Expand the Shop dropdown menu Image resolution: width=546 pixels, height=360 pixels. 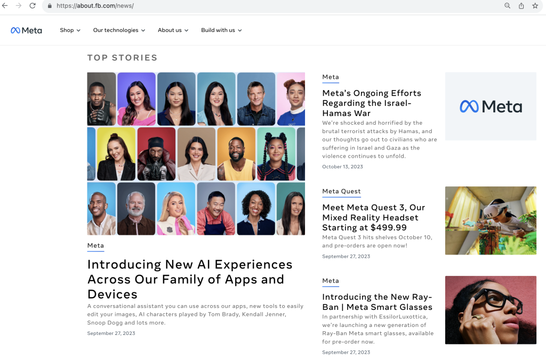[x=70, y=30]
